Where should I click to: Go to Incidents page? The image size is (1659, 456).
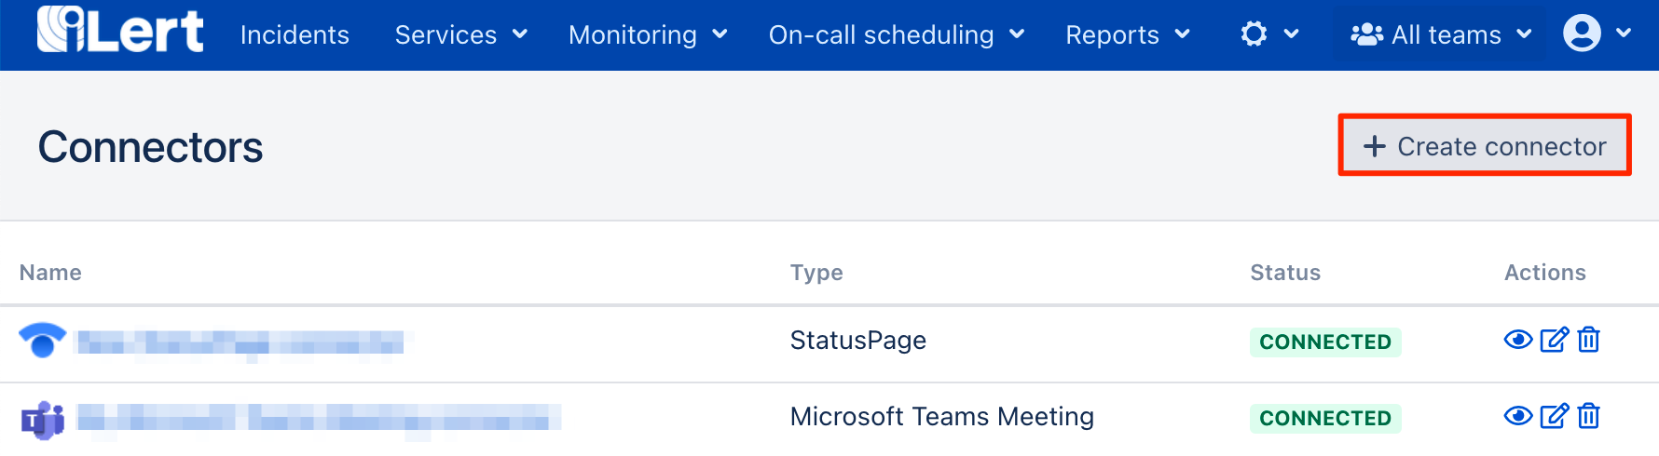(x=295, y=35)
